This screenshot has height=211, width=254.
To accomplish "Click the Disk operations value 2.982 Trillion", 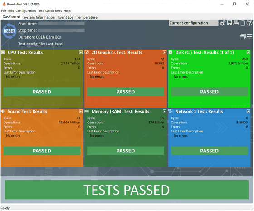I will [x=238, y=64].
